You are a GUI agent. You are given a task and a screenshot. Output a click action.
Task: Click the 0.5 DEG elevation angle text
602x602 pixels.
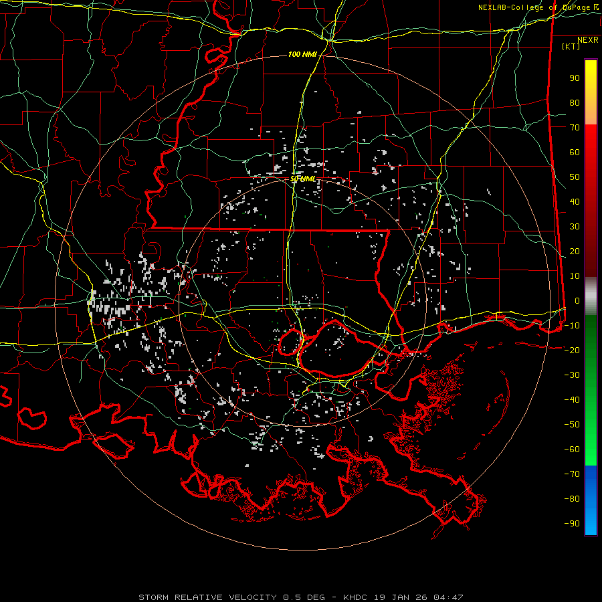304,597
